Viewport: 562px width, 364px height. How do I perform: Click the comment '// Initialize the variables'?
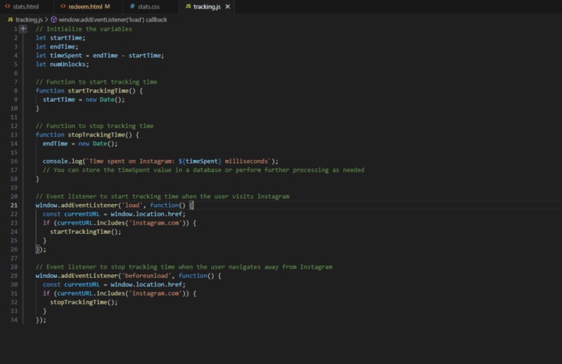point(84,29)
